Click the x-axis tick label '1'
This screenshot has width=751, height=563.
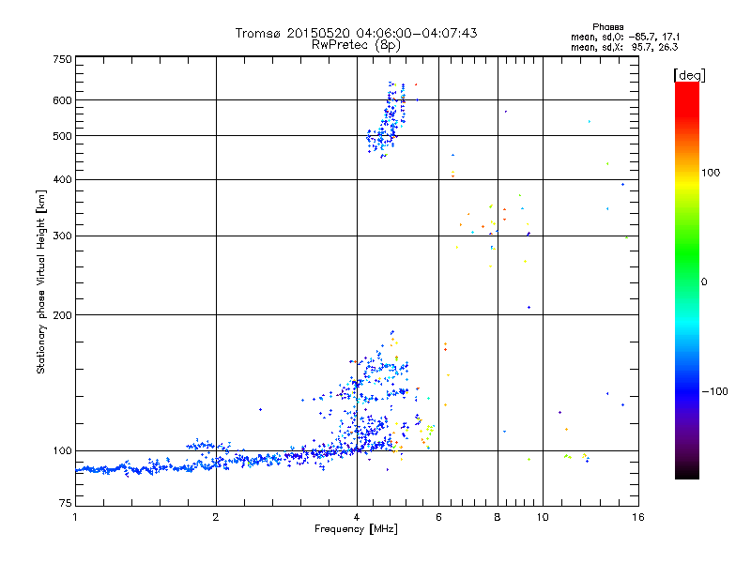click(75, 517)
